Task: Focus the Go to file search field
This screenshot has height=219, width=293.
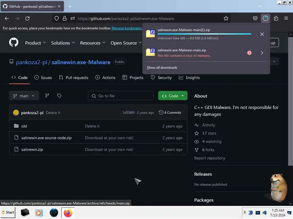Action: (121, 96)
